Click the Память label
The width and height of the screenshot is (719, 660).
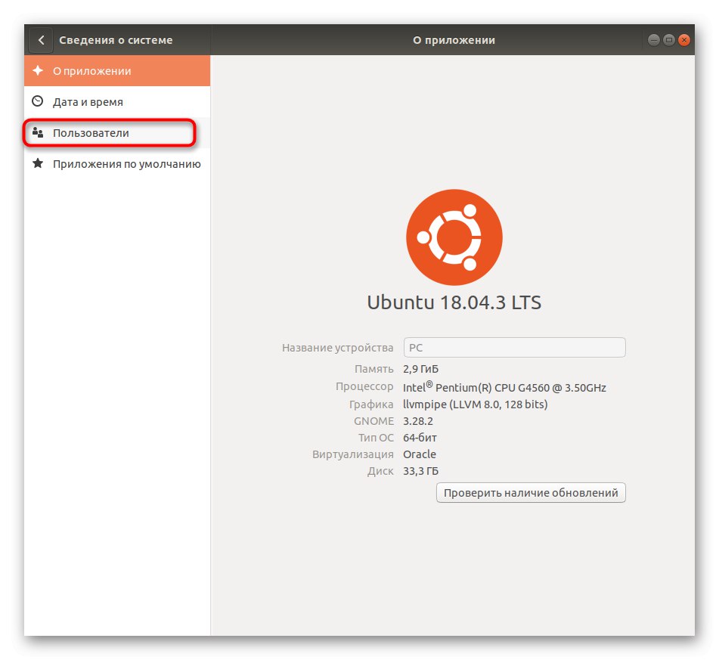(x=373, y=369)
